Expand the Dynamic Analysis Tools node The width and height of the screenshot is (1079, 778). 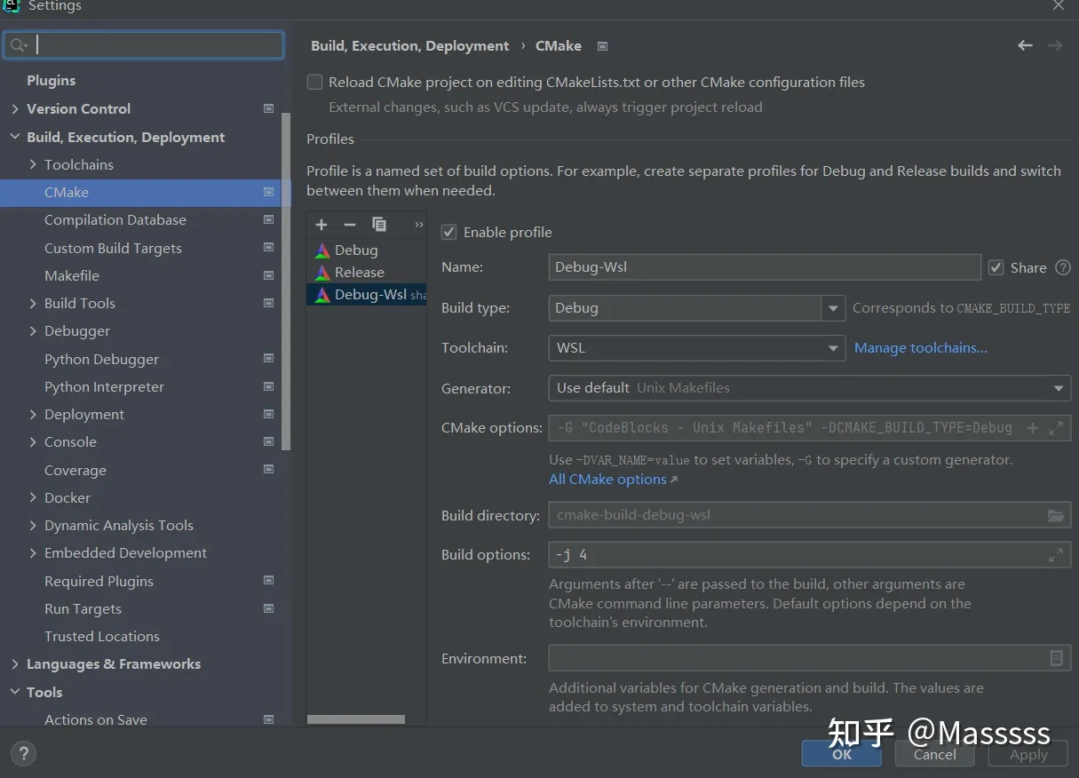(x=33, y=525)
